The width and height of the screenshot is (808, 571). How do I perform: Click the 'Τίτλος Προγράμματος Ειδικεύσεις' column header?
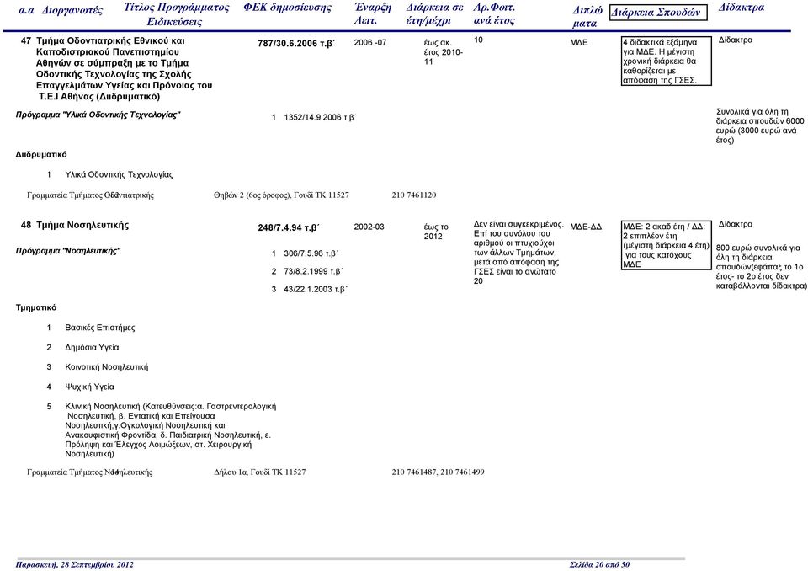(x=176, y=14)
